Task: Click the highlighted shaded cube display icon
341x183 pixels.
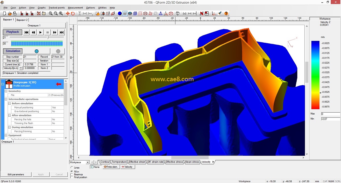Action: point(125,13)
